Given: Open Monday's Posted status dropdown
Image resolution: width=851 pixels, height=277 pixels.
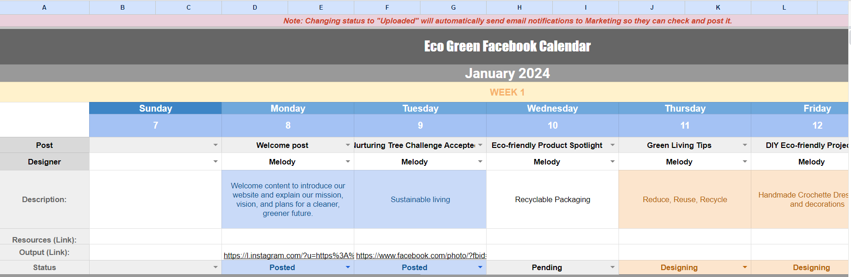Looking at the screenshot, I should [x=348, y=267].
